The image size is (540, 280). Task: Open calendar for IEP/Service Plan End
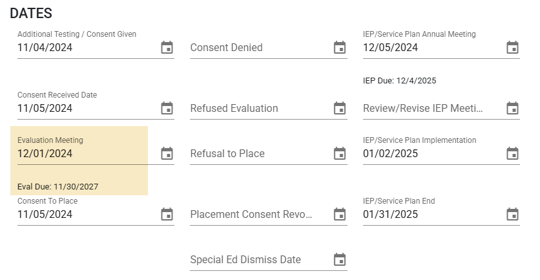pos(512,215)
